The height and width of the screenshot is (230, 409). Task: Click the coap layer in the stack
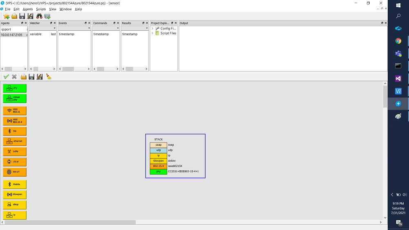coord(159,145)
